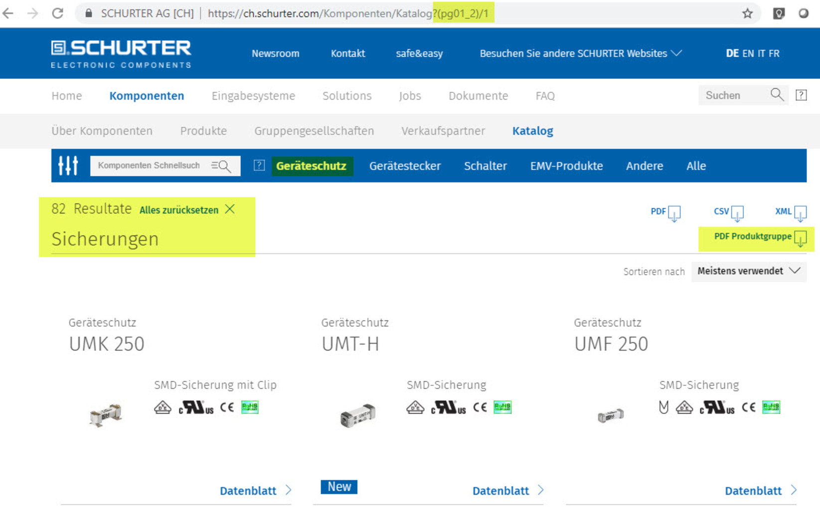Image resolution: width=820 pixels, height=519 pixels.
Task: Click the catalog help question mark icon
Action: pos(259,166)
